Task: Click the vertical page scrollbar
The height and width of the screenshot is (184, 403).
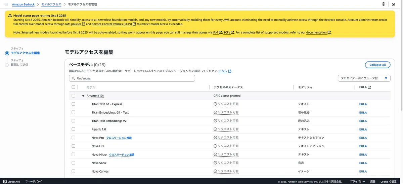Action: [402, 61]
